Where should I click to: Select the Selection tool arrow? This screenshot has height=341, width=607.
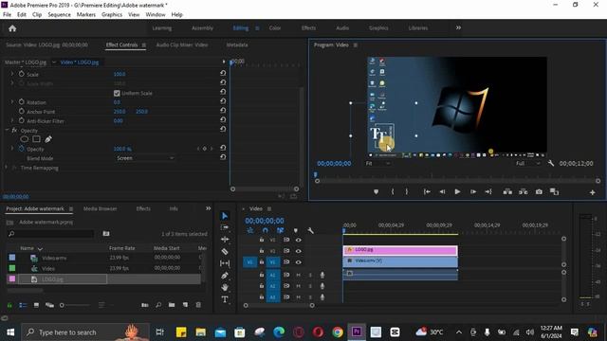point(225,216)
